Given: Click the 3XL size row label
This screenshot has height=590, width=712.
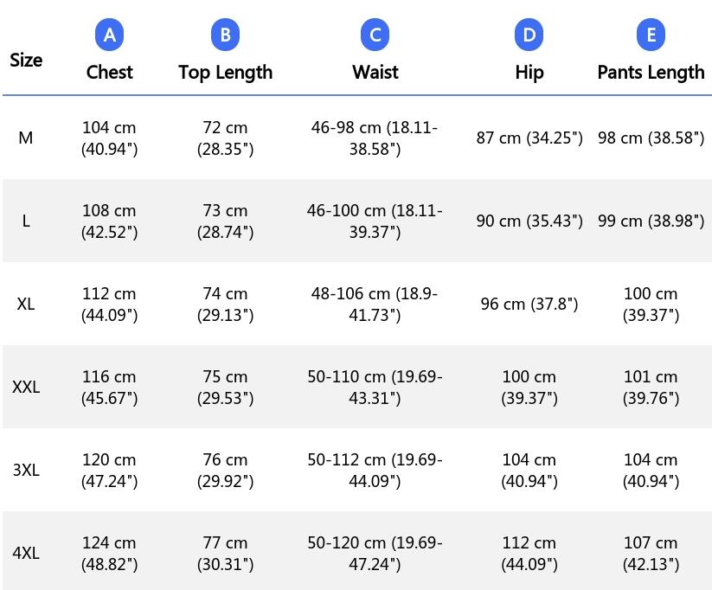Looking at the screenshot, I should (x=26, y=470).
